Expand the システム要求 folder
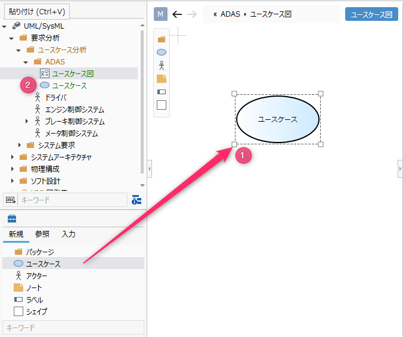Screen dimensions: 403x337 point(19,145)
